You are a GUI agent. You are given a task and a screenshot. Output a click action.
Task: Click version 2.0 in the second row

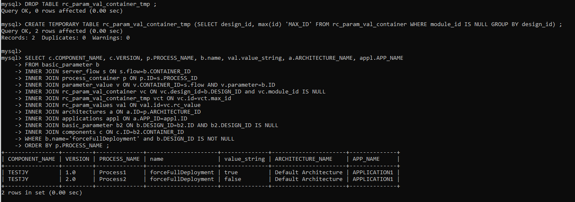point(71,179)
